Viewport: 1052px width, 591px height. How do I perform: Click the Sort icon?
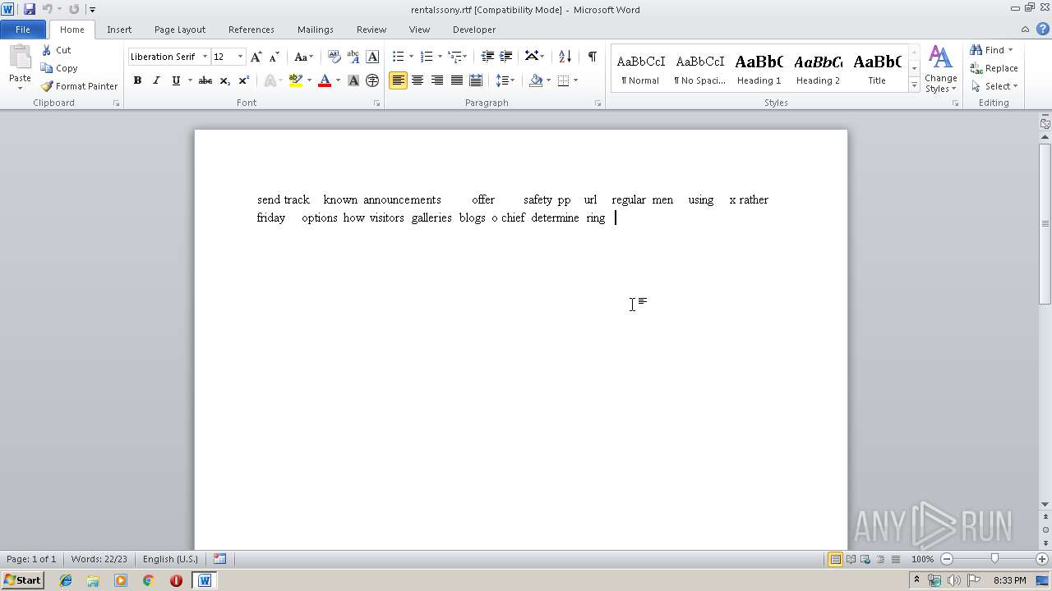(x=565, y=57)
